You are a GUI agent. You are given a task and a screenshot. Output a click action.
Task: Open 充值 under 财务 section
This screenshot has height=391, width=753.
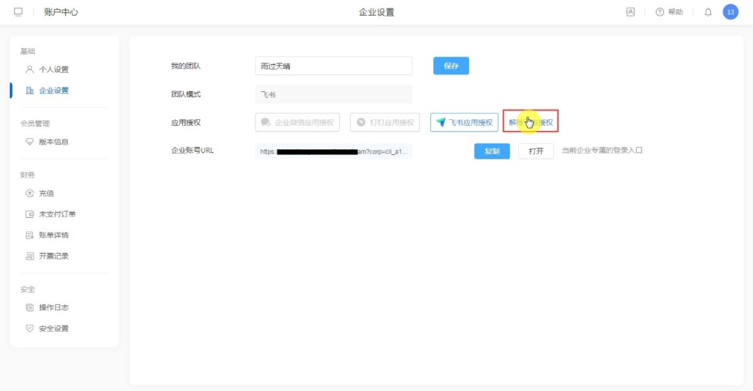click(x=46, y=193)
